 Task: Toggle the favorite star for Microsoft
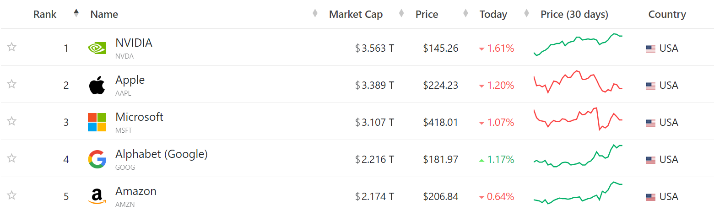[12, 121]
